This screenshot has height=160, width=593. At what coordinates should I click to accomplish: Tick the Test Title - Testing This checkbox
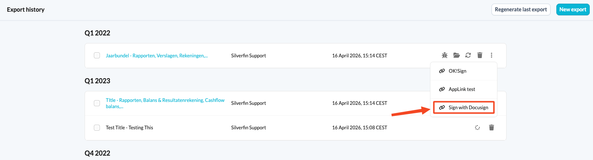(x=97, y=127)
